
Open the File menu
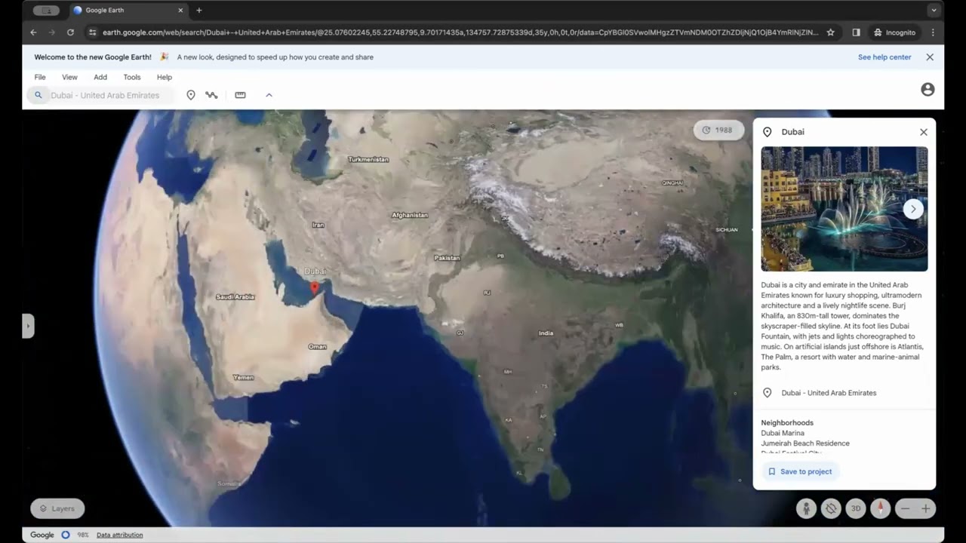click(40, 77)
